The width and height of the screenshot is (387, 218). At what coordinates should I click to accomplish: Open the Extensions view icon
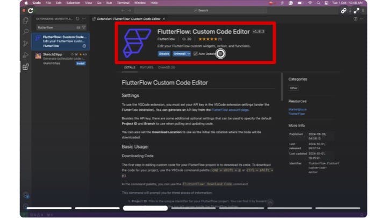(x=26, y=67)
